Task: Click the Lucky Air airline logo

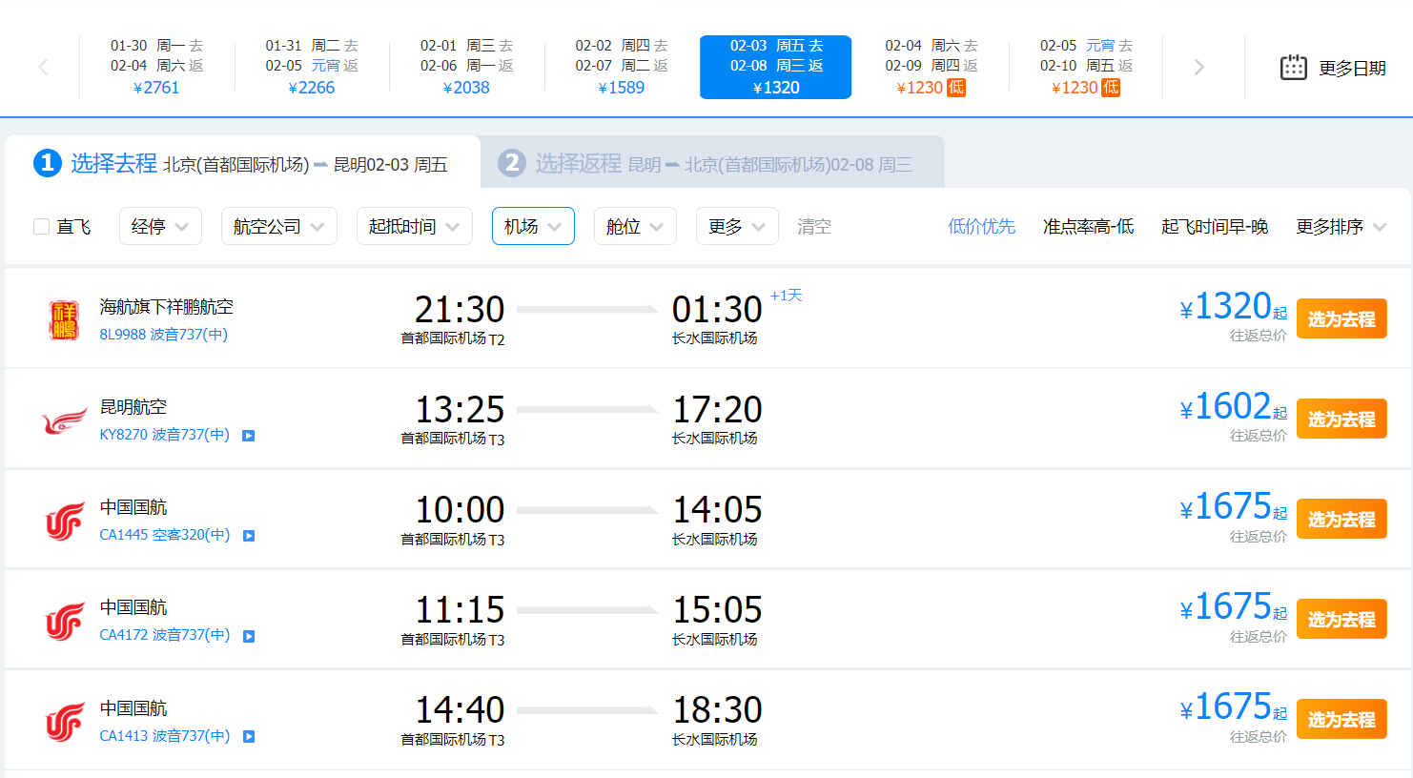Action: coord(64,320)
